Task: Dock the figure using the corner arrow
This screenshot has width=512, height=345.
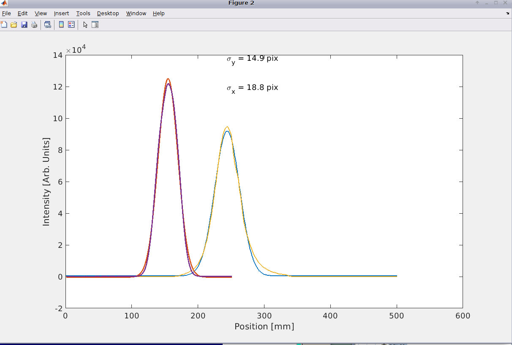Action: (507, 14)
